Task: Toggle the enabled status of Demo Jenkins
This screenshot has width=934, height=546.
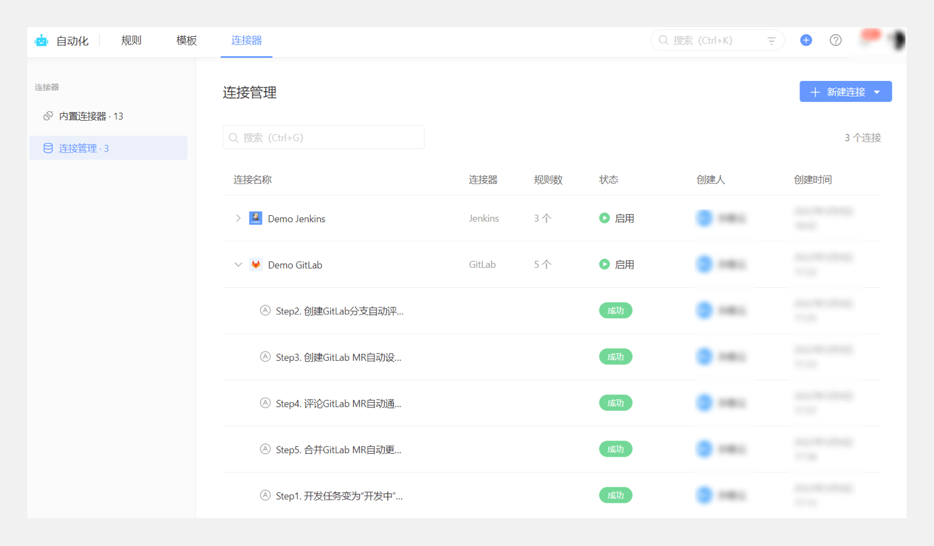Action: coord(604,218)
